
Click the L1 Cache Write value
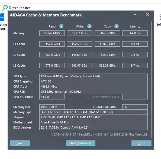[80, 44]
